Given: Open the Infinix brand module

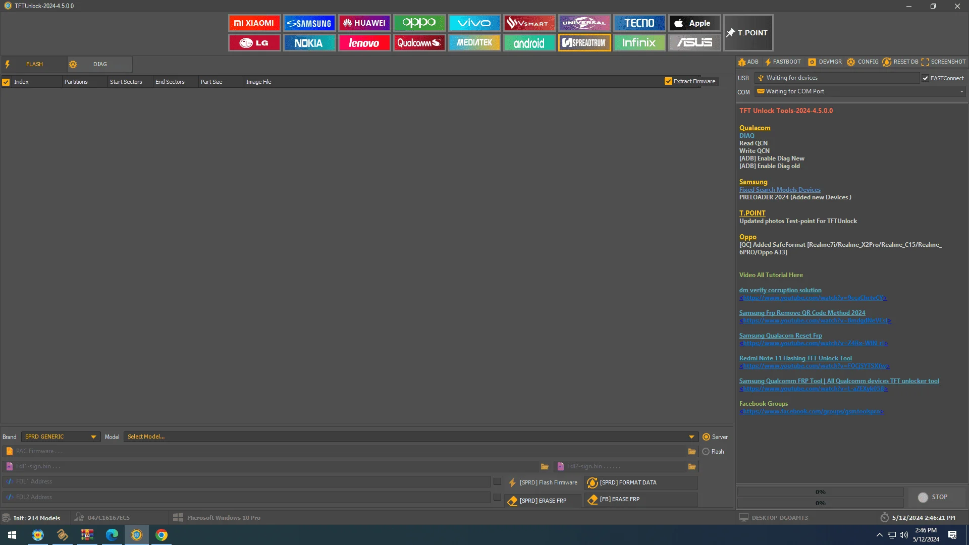Looking at the screenshot, I should 639,43.
